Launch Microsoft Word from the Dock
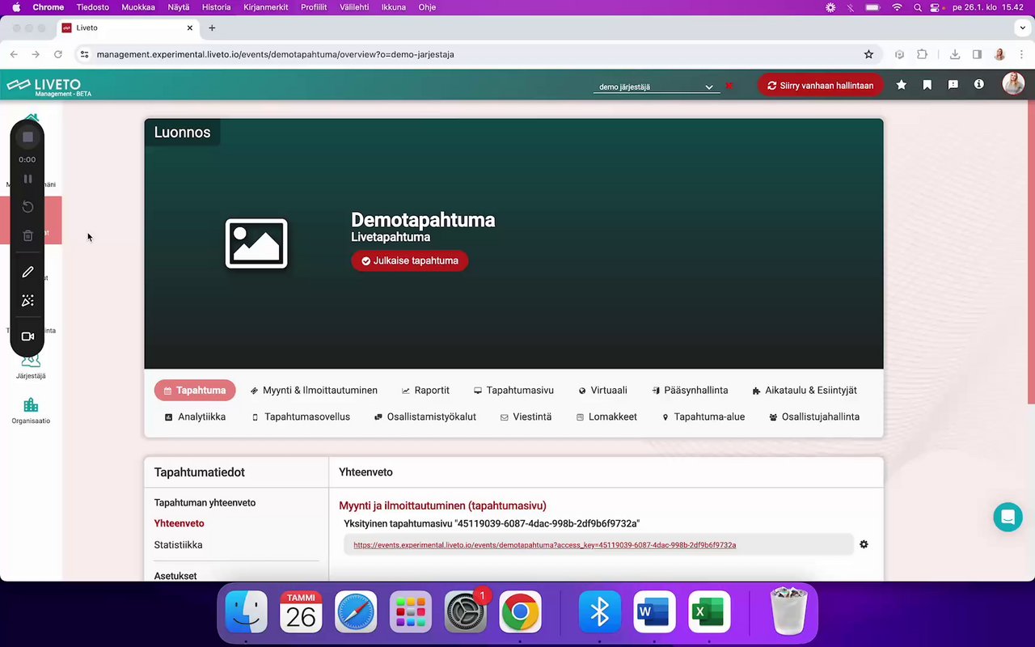 point(654,611)
